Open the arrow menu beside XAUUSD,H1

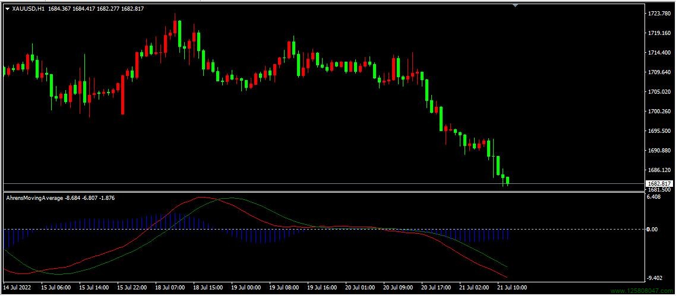[7, 9]
